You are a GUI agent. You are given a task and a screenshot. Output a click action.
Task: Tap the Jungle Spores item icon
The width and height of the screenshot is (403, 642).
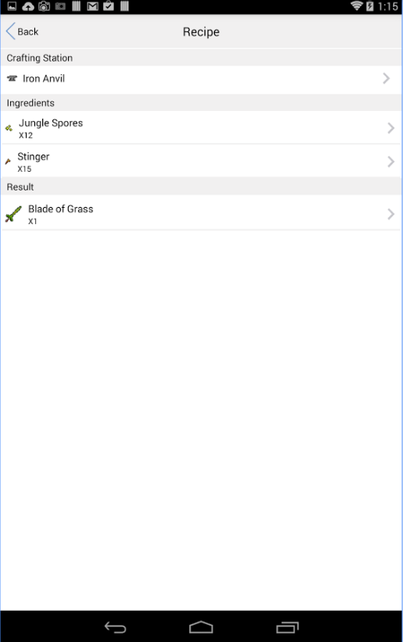coord(9,128)
